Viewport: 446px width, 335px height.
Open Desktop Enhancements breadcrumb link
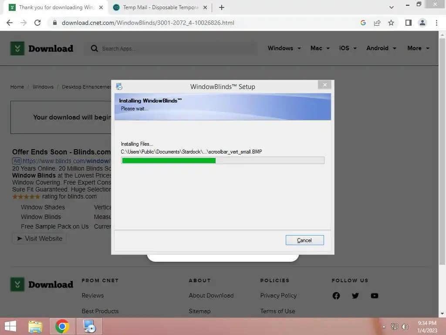(87, 87)
